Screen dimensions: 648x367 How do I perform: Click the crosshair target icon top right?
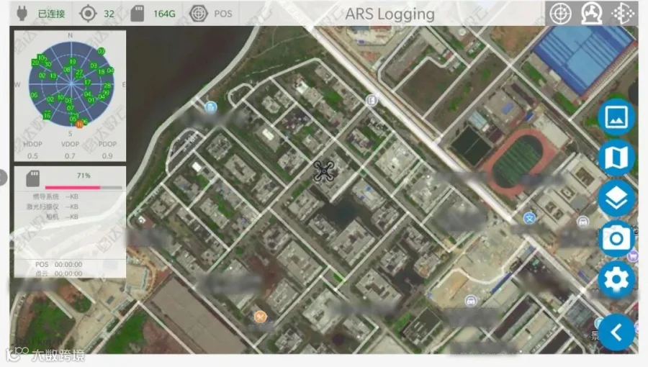coord(560,14)
